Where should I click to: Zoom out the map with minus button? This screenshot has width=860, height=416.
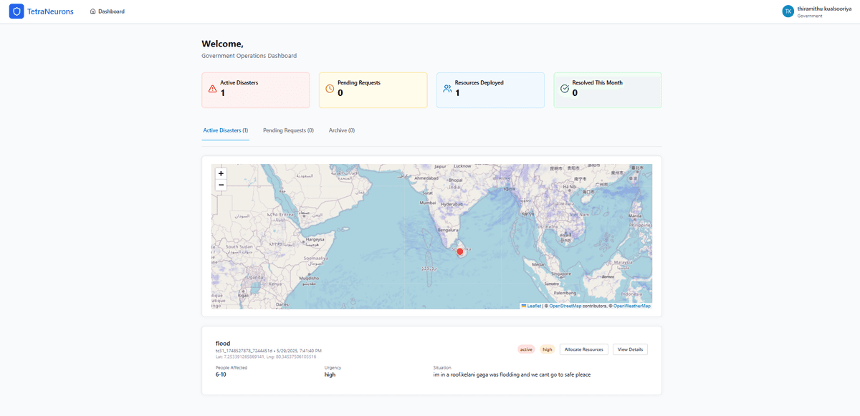[x=221, y=185]
